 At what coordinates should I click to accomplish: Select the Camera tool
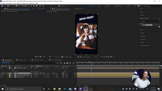click(16, 6)
